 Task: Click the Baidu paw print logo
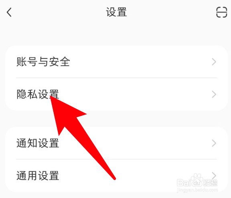[x=197, y=180]
